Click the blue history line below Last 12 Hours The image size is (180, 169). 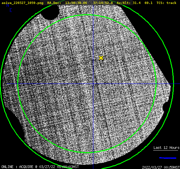click(168, 158)
